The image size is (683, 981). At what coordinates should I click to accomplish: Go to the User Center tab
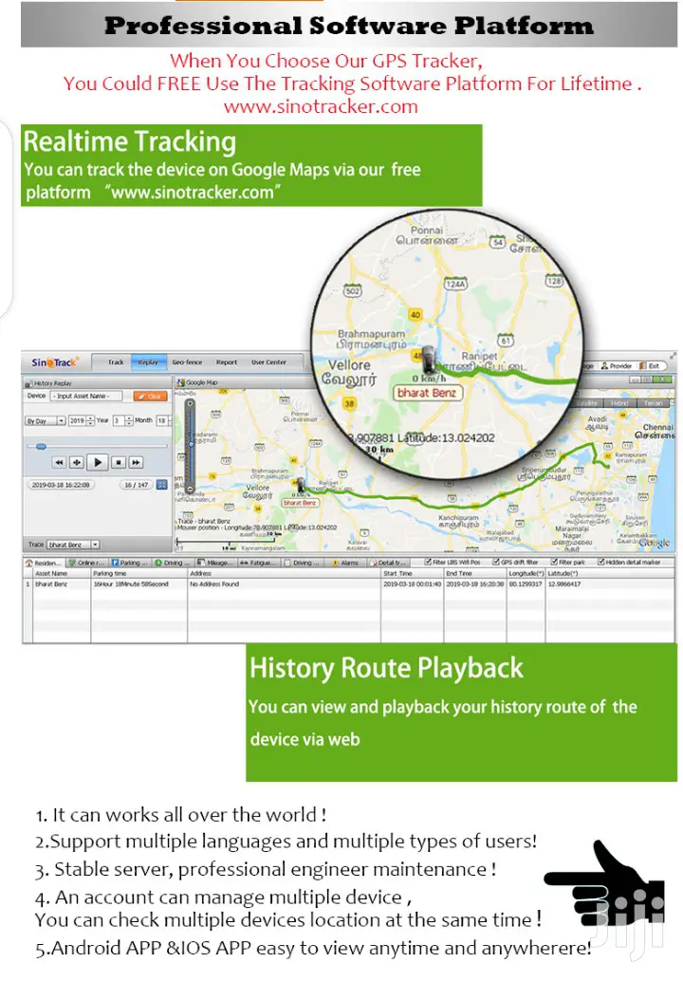coord(269,362)
